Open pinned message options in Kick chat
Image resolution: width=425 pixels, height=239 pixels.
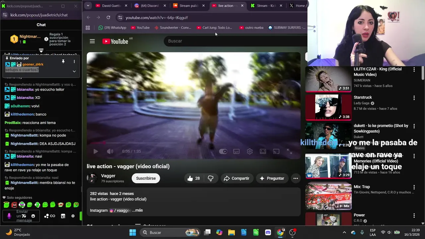click(74, 61)
